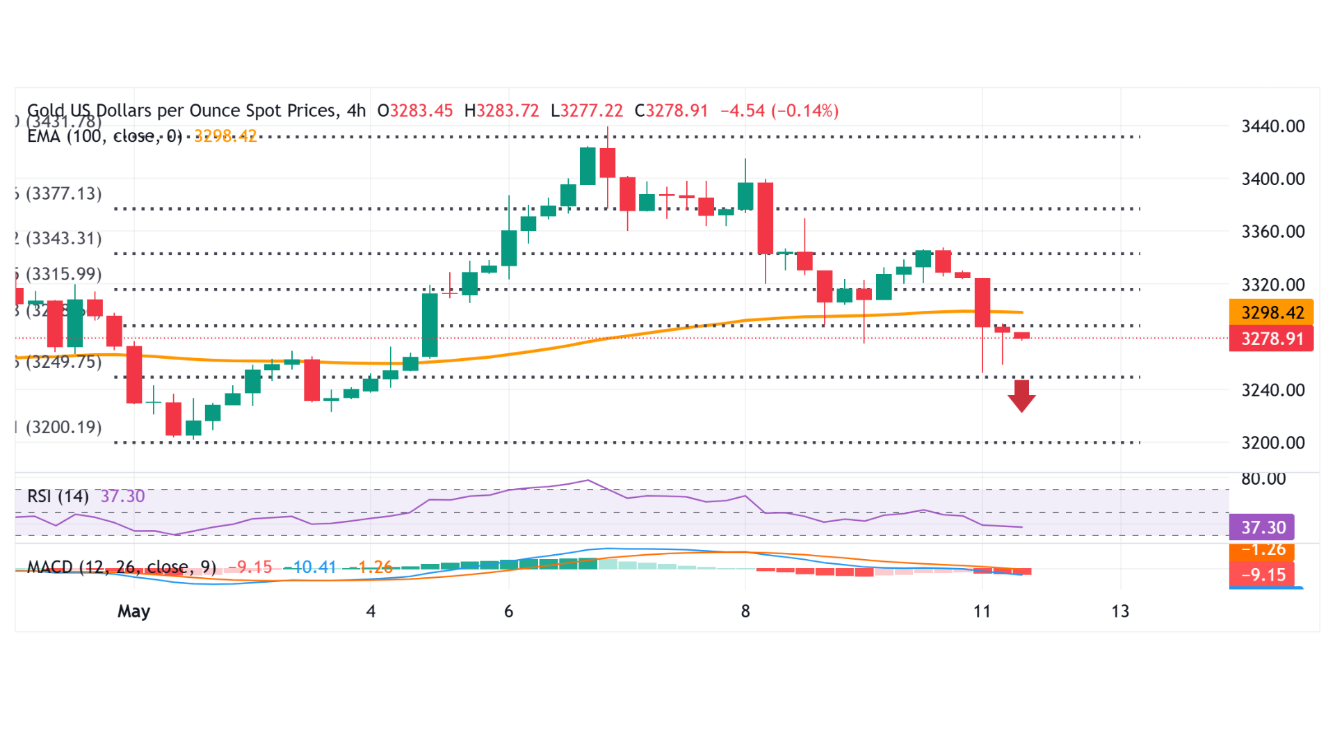Click the purple 37.30 RSI value tag

pos(1262,528)
